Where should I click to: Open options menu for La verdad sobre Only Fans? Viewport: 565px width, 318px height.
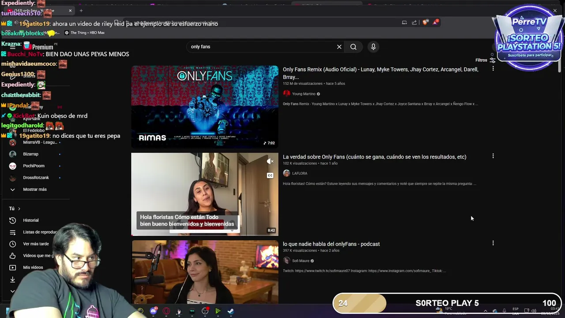[x=493, y=156]
